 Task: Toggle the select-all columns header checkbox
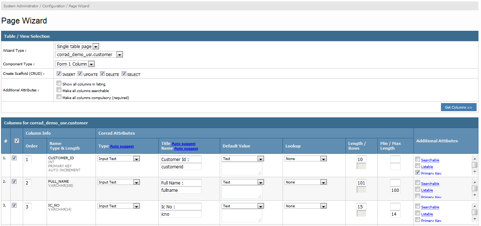[x=17, y=141]
